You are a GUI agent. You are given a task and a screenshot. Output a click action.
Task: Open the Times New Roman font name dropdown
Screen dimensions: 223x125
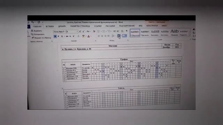click(65, 32)
